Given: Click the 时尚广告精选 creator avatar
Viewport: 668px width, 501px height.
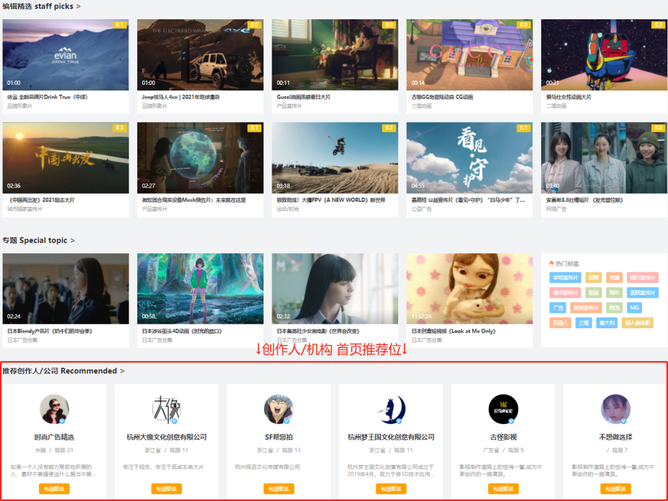Looking at the screenshot, I should tap(54, 409).
